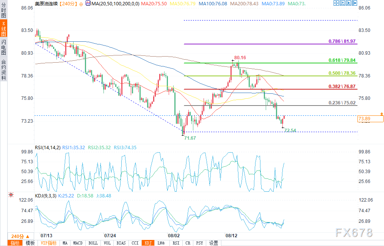
Task: Open the 【240分】 timeframe label in title
Action: click(68, 3)
